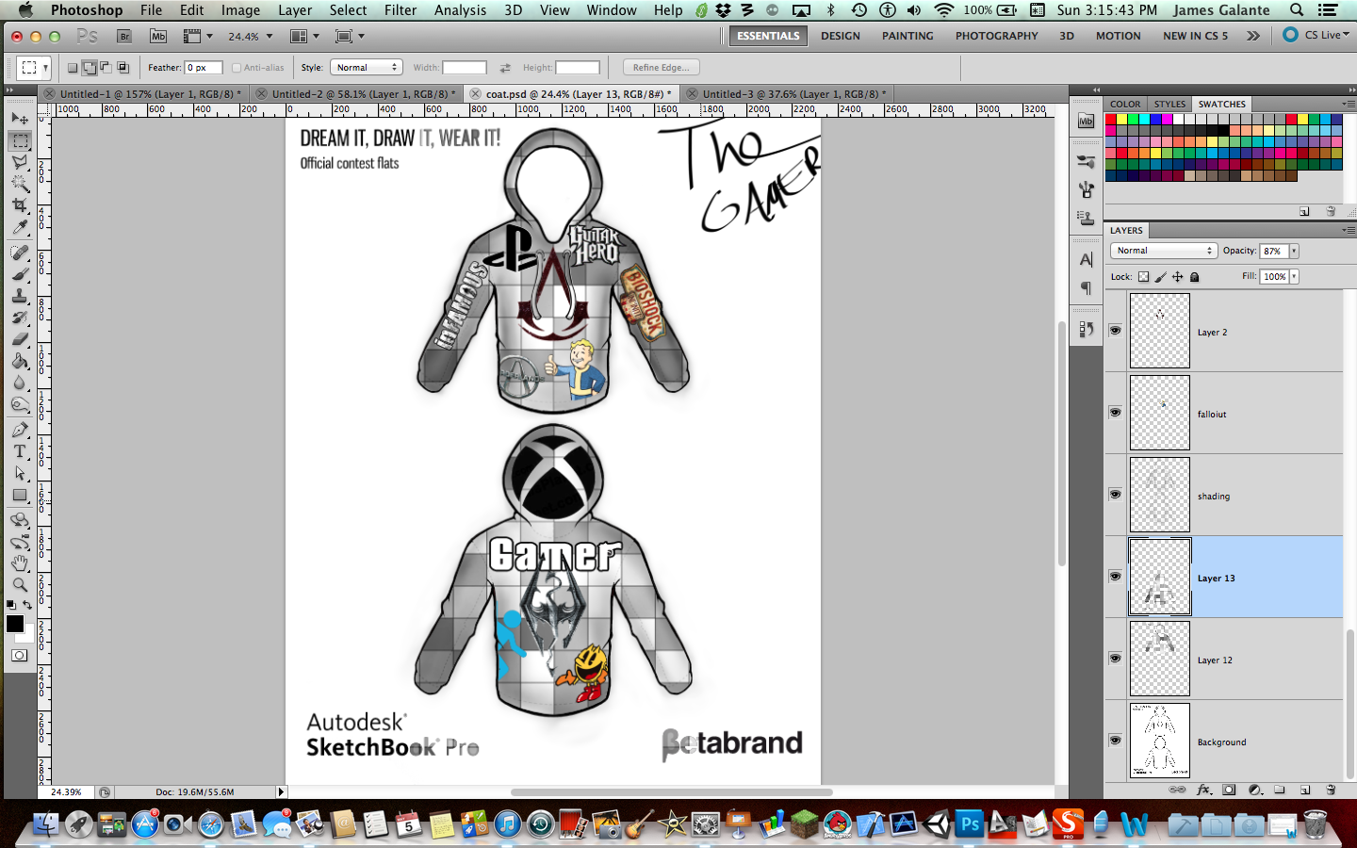Toggle lock all for layer
Image resolution: width=1357 pixels, height=848 pixels.
click(1195, 277)
